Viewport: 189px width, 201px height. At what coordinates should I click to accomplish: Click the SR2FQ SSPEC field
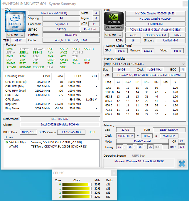(x=61, y=29)
